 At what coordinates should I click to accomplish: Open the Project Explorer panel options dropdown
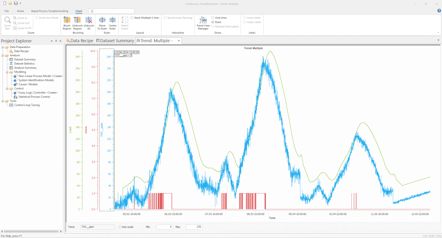(51, 41)
